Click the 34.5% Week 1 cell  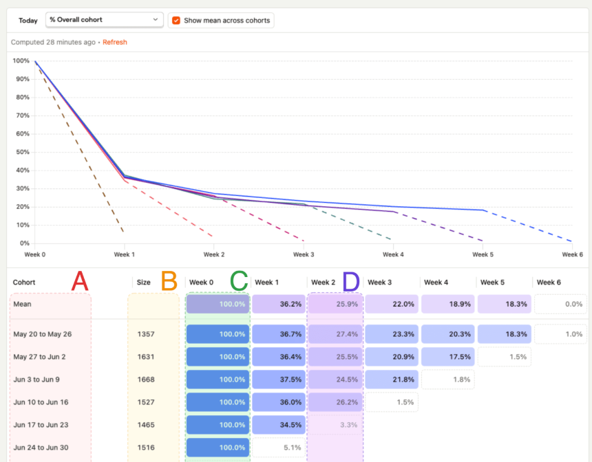pyautogui.click(x=279, y=425)
